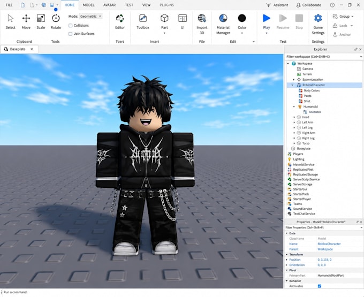Click the Collaborate button
Screen dimensions: 364x297
[x=309, y=5]
